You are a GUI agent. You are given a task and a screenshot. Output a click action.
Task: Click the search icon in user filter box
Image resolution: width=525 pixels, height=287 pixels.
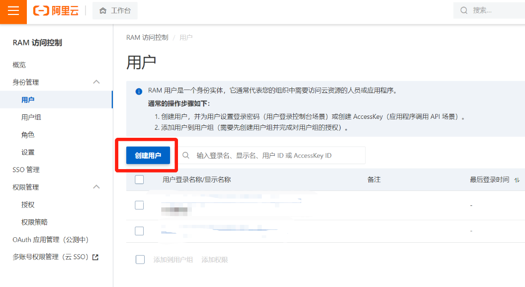[186, 155]
